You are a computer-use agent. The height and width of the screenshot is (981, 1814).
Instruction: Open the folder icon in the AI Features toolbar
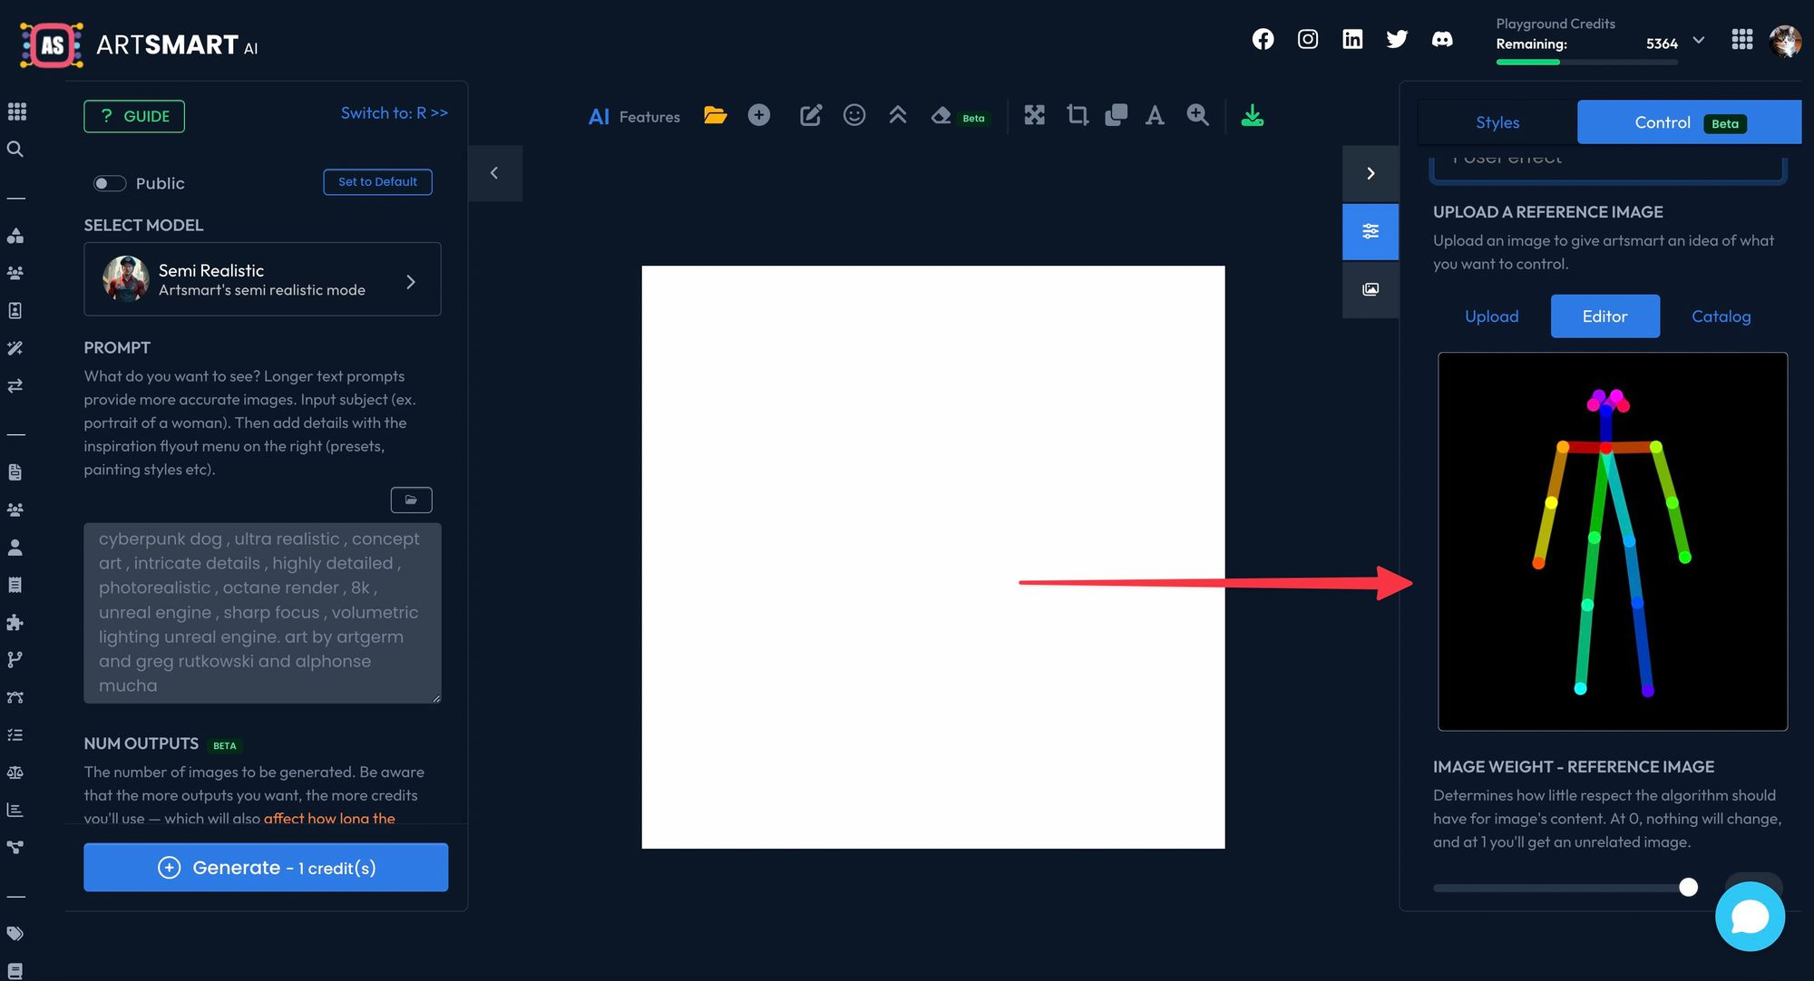pyautogui.click(x=716, y=115)
